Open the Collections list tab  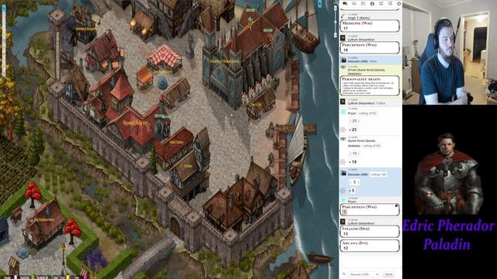[x=390, y=3]
